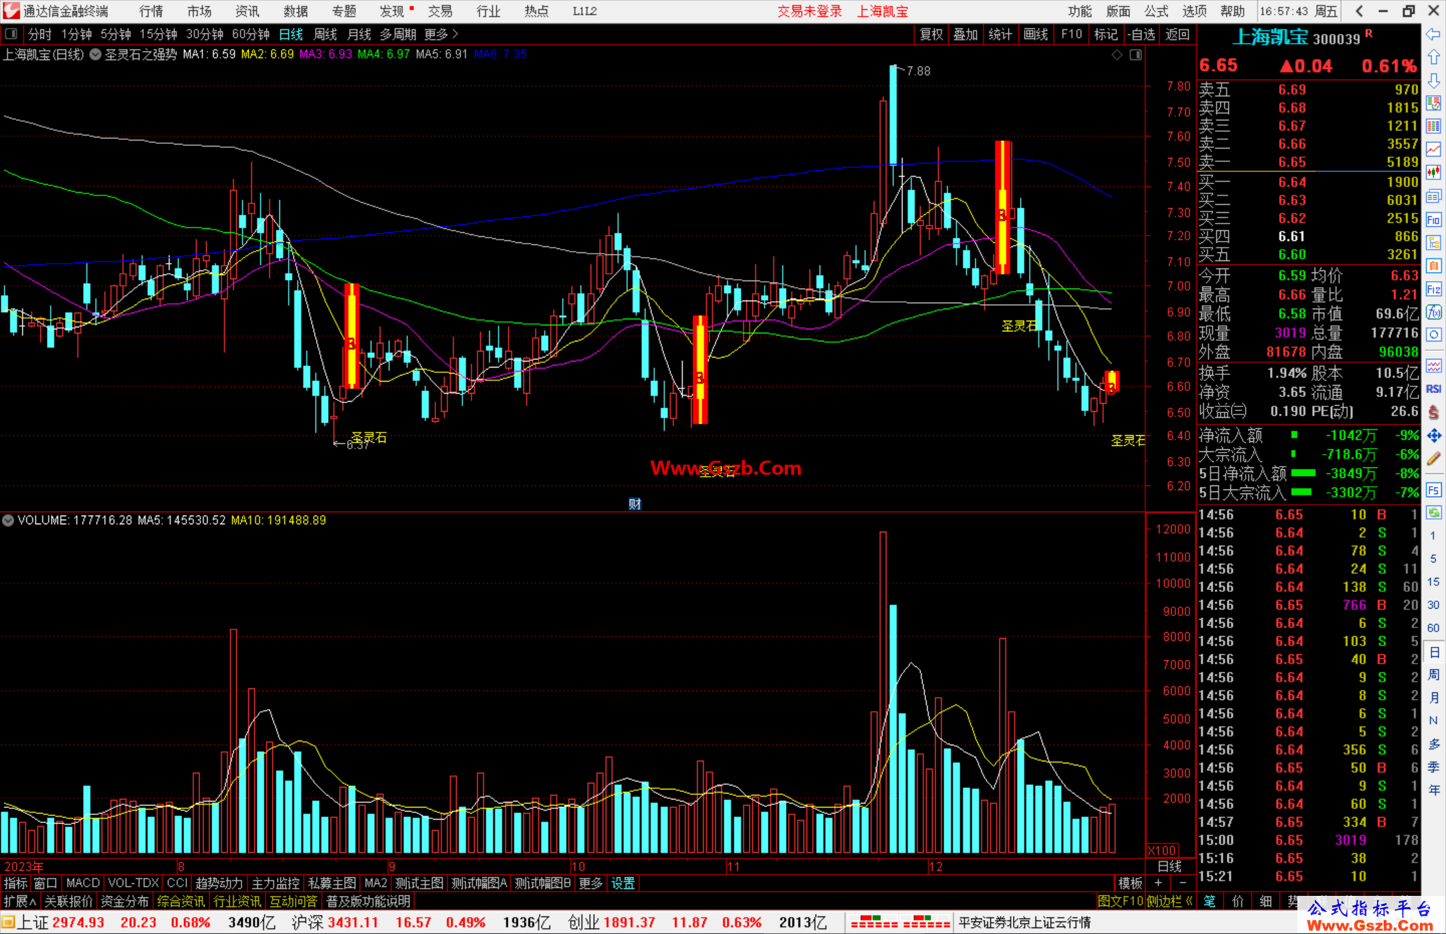Click the 返回 back button
The height and width of the screenshot is (934, 1446).
tap(1177, 34)
